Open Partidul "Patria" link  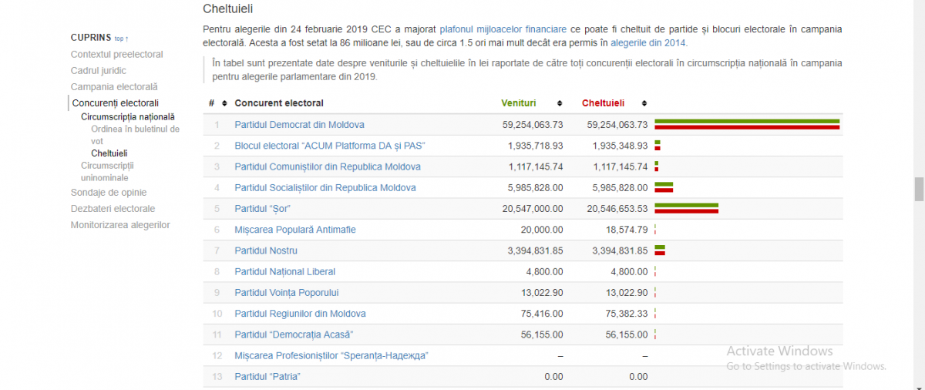click(x=267, y=376)
